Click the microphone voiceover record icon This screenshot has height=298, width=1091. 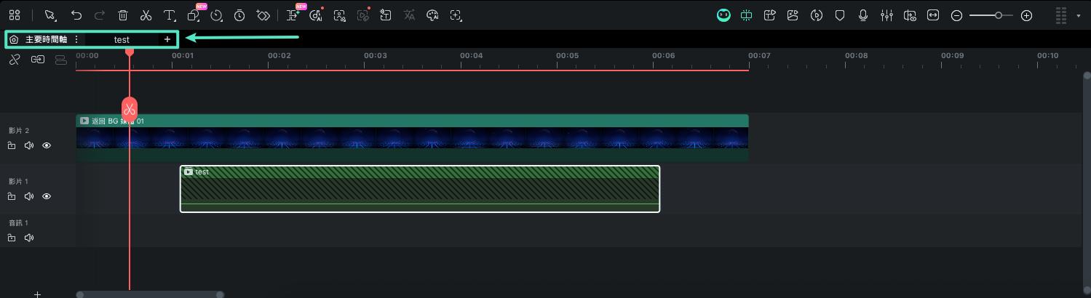[863, 15]
